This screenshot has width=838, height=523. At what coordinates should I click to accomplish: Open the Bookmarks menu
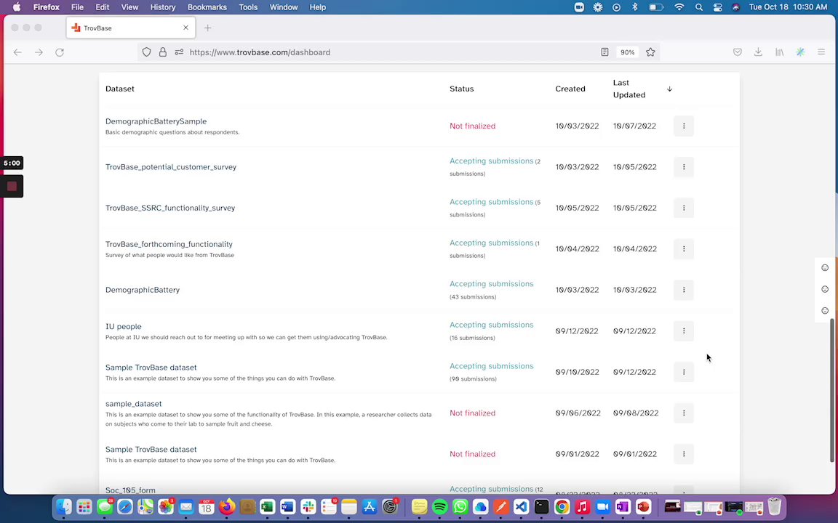(x=207, y=7)
